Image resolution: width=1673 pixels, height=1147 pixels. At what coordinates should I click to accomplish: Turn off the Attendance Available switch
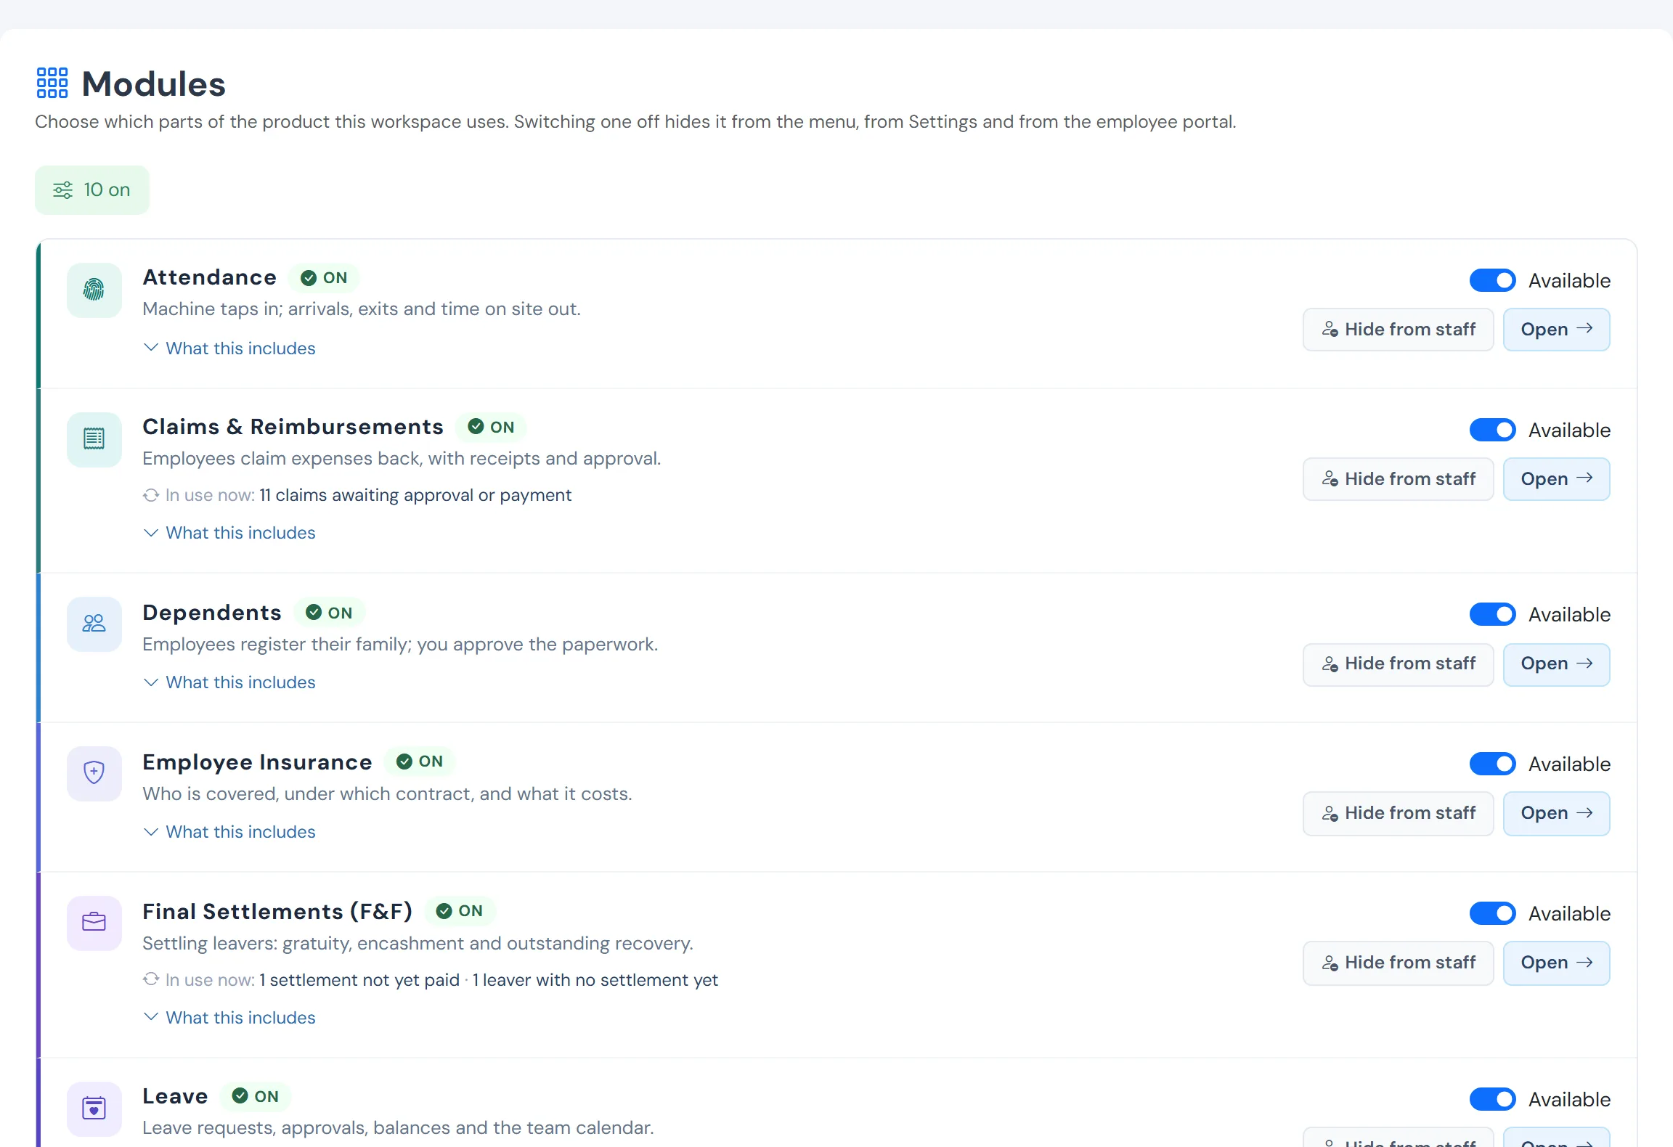tap(1493, 280)
